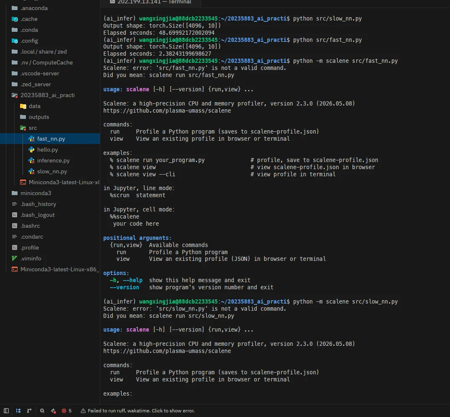
Task: Toggle the left dock panel icon
Action: pos(6,411)
